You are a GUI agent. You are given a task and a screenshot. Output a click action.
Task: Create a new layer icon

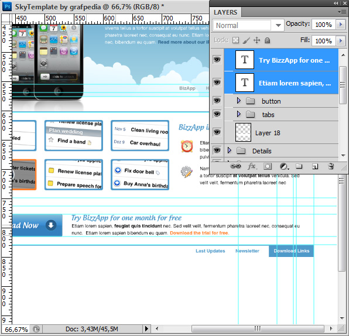315,166
